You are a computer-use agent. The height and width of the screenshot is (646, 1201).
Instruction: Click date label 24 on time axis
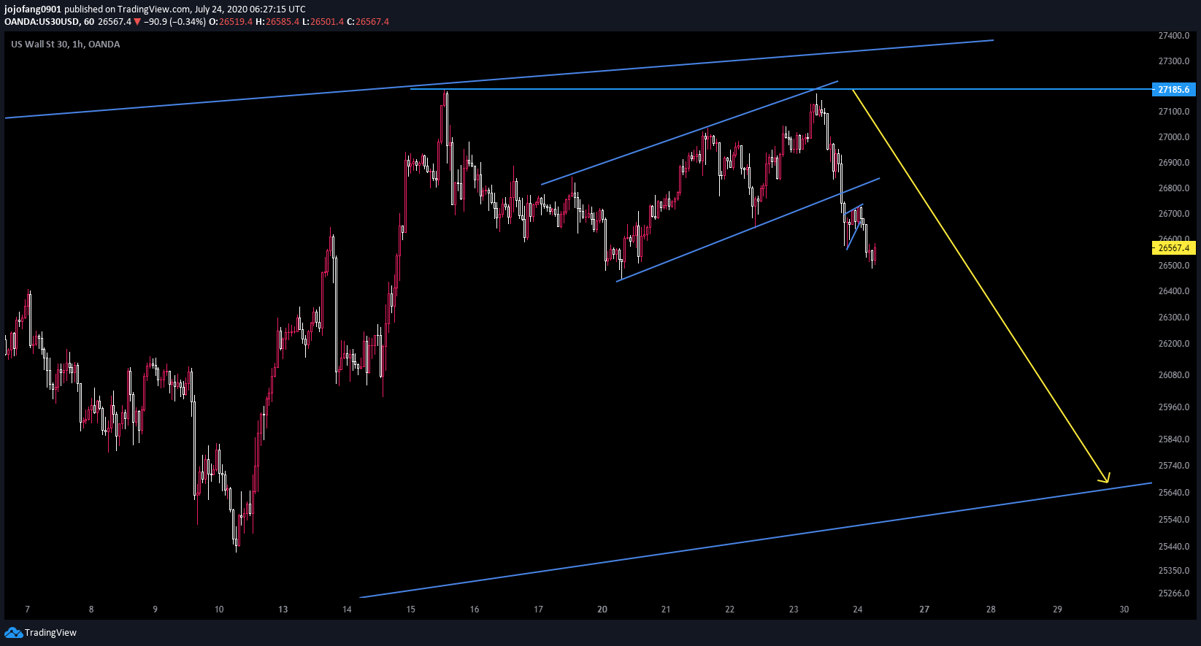click(x=858, y=610)
